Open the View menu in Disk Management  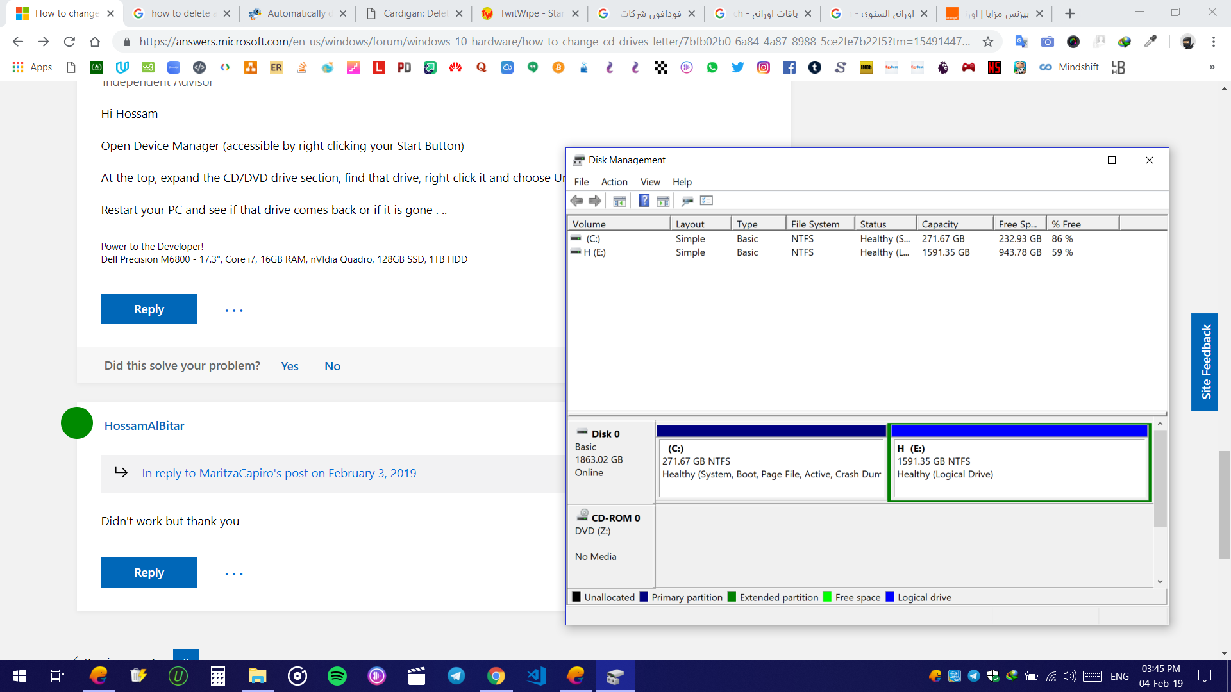(x=649, y=182)
